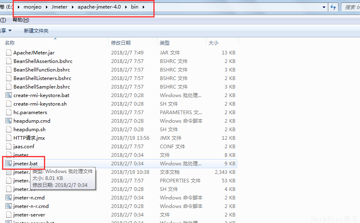Viewport: 360px width, 223px height.
Task: Select the file named heapdump.sh
Action: click(x=30, y=129)
